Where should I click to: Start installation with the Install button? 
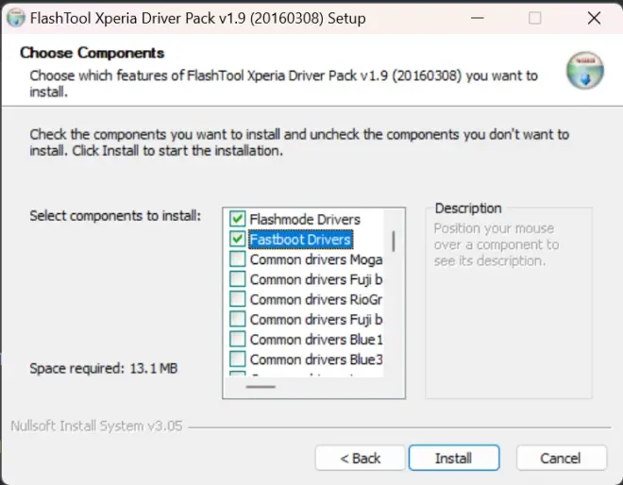pyautogui.click(x=454, y=458)
